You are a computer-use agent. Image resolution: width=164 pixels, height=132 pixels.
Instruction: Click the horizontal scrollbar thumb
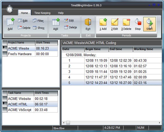tap(68, 123)
